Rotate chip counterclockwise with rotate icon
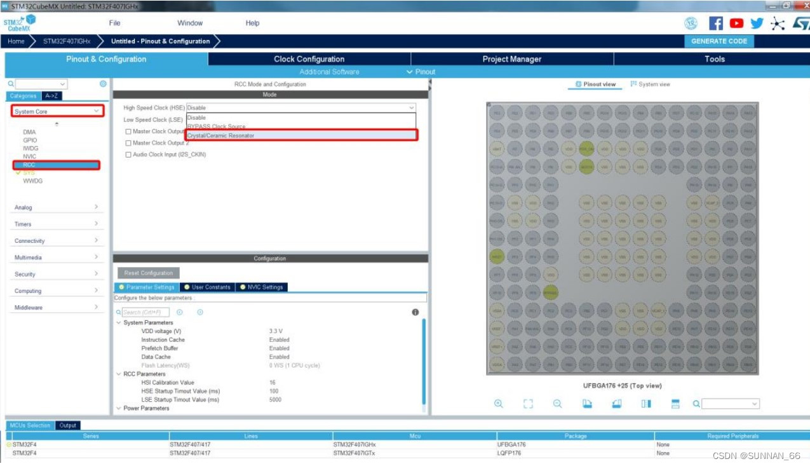 point(617,404)
